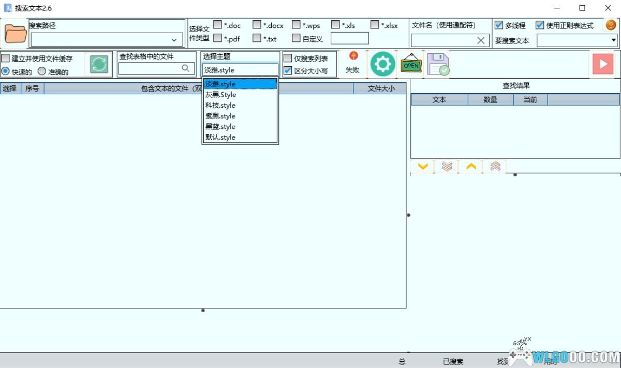Start search with the red play button
The width and height of the screenshot is (621, 368).
point(603,64)
